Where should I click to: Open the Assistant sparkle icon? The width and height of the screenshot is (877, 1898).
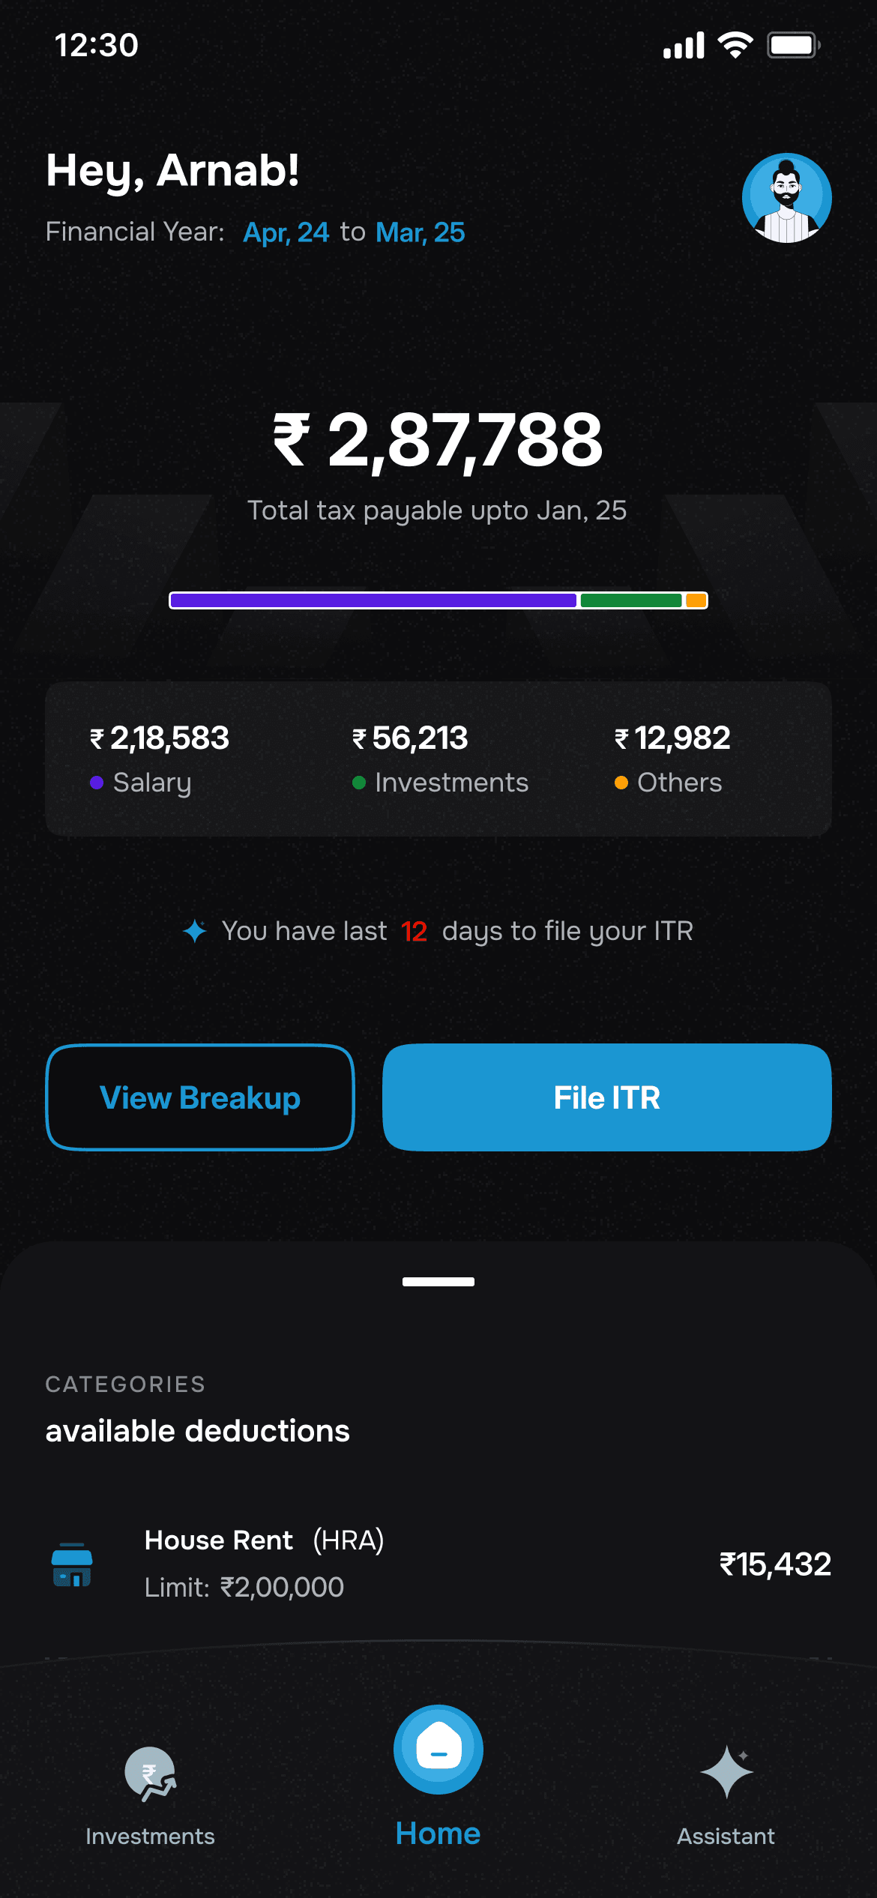click(x=726, y=1772)
